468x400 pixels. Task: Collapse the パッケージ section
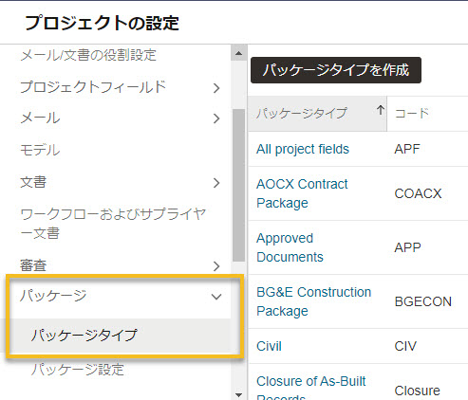pos(216,297)
